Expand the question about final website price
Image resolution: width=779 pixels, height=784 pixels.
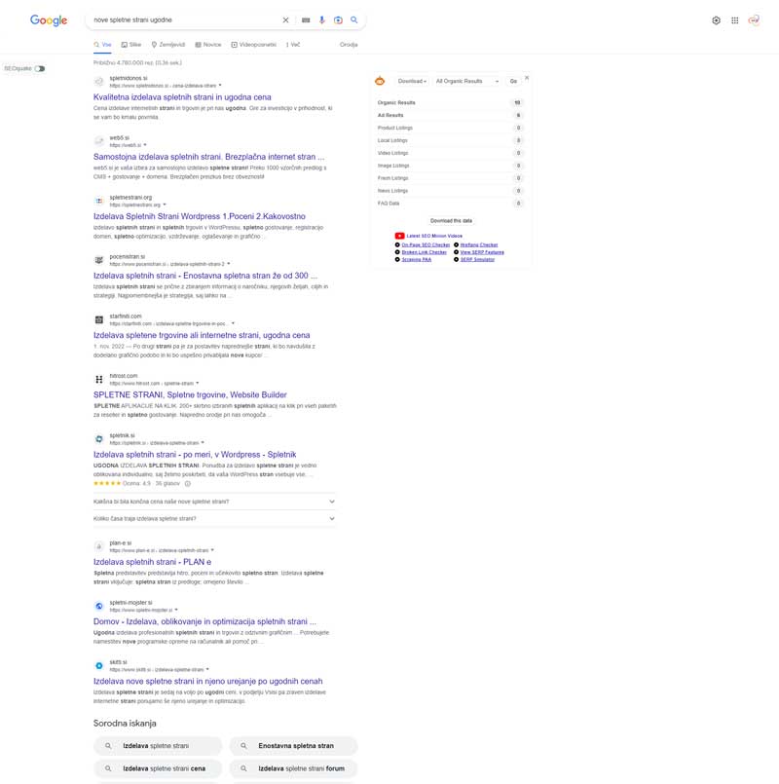[x=214, y=502]
